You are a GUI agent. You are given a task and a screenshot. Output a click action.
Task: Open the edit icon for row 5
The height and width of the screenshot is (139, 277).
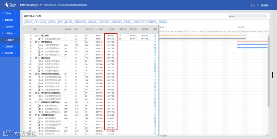(155, 48)
